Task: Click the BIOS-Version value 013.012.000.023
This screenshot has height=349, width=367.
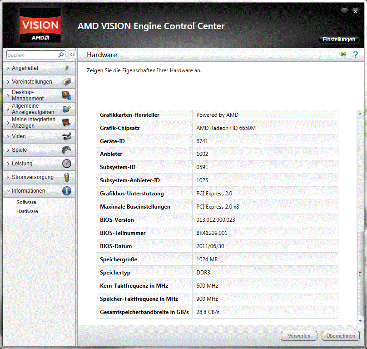Action: [x=216, y=220]
